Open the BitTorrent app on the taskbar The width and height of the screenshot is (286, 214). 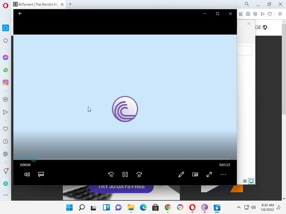point(205,207)
